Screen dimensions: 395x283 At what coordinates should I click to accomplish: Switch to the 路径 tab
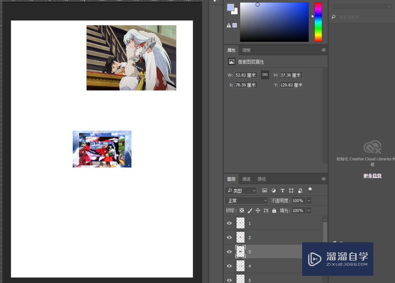pyautogui.click(x=261, y=179)
